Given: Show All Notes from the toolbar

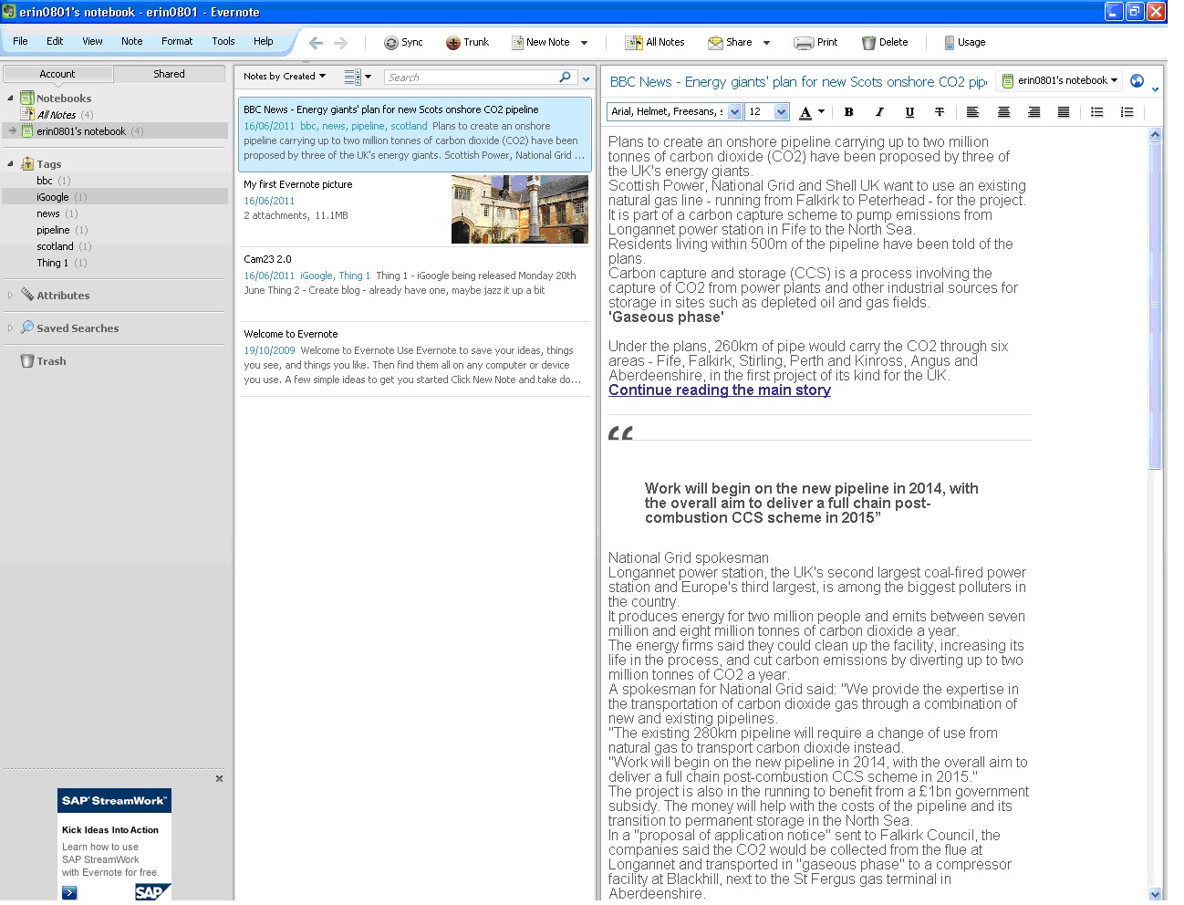Looking at the screenshot, I should pos(654,43).
